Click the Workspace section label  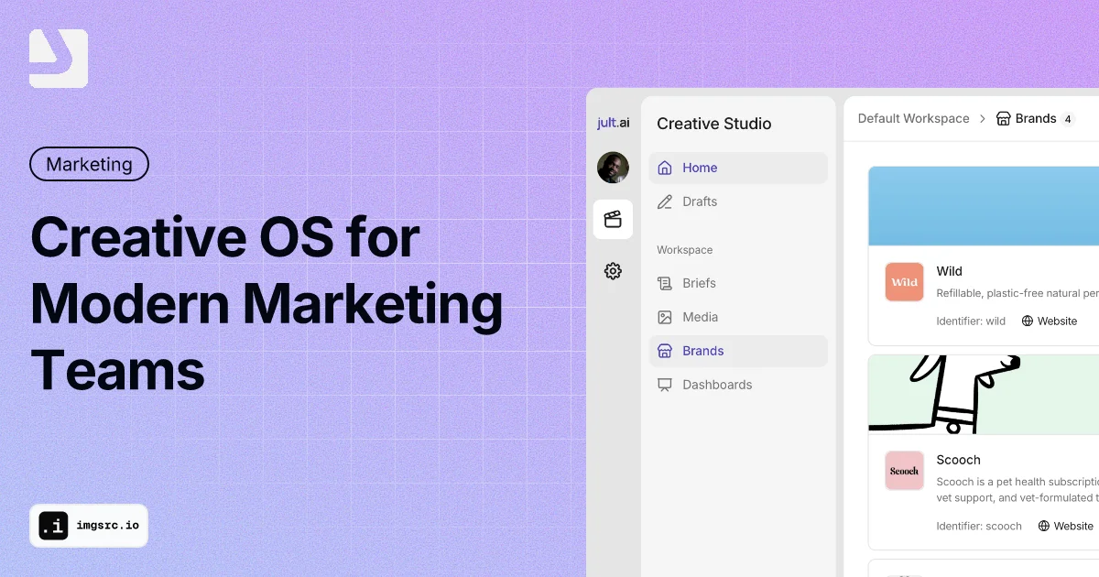[684, 250]
